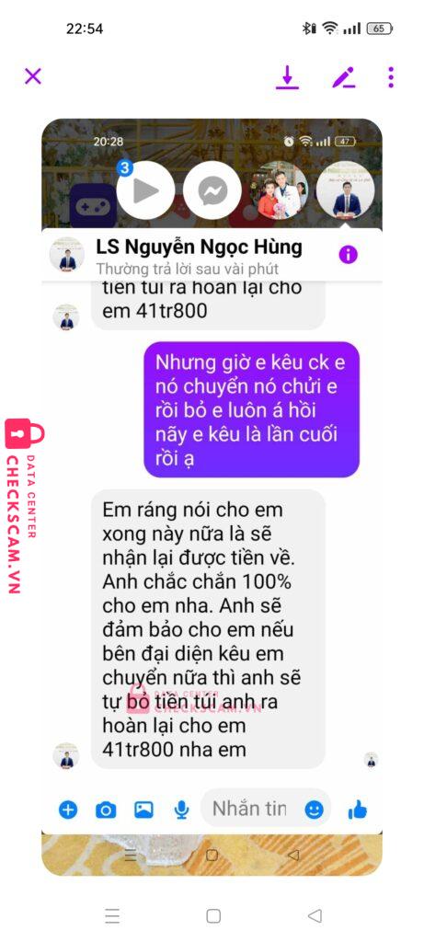Tap the microphone voice message icon
Viewport: 424px width, 942px height.
coord(181,810)
